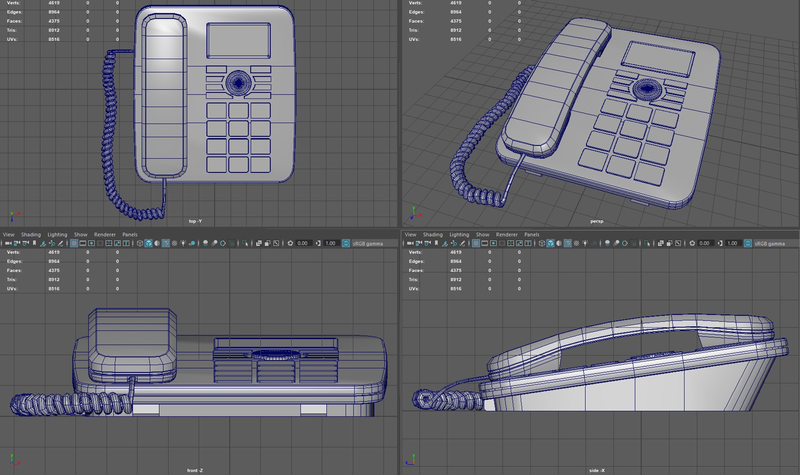The image size is (800, 475).
Task: Toggle X-Ray icon in side -X panel
Action: coord(661,243)
